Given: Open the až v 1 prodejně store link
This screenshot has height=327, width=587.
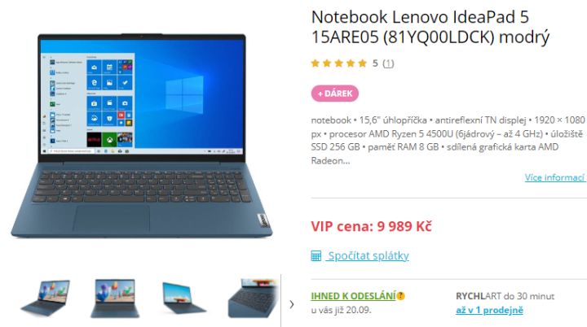Looking at the screenshot, I should pos(489,310).
